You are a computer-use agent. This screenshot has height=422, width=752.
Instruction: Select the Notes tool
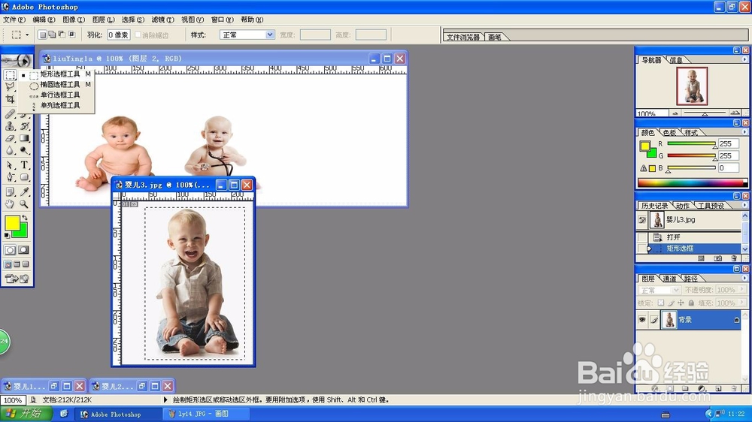click(x=10, y=192)
